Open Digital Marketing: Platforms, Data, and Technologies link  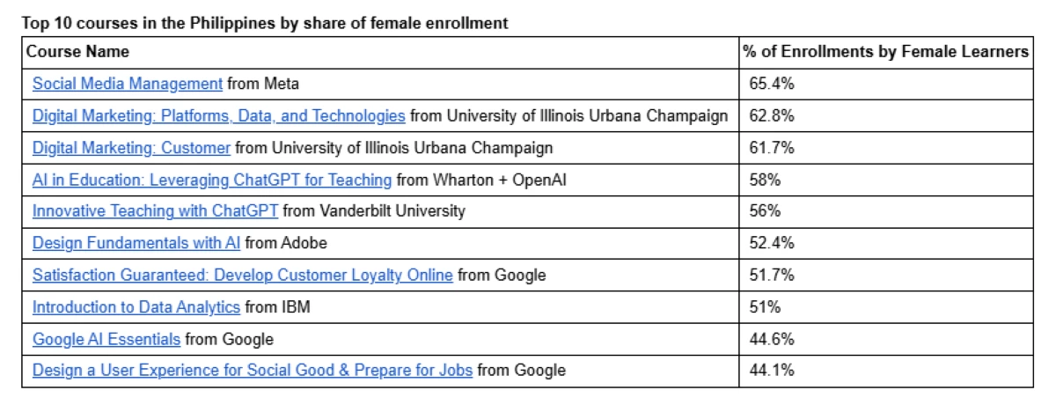point(218,115)
